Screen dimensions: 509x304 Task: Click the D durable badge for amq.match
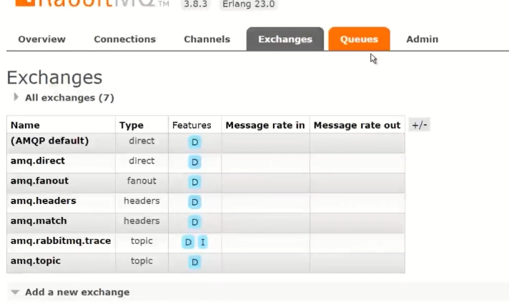tap(194, 223)
